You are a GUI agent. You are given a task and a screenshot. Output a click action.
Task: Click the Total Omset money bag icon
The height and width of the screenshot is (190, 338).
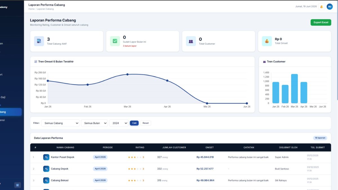(267, 41)
